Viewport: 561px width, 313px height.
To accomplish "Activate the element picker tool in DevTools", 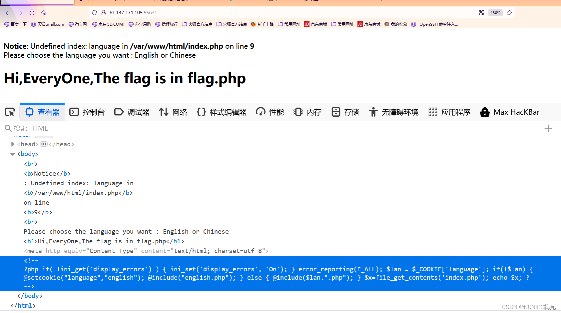I will click(x=10, y=112).
